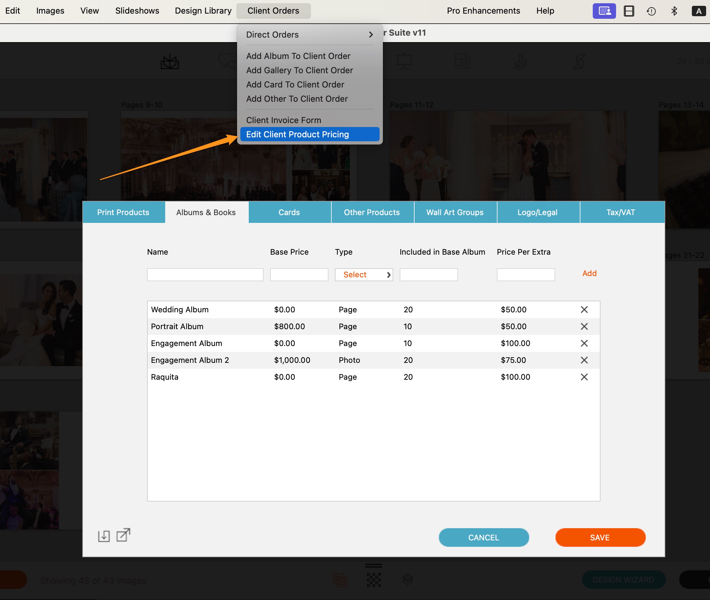Screen dimensions: 710x600
Task: Switch to the Tax/VAT tab
Action: click(x=620, y=212)
